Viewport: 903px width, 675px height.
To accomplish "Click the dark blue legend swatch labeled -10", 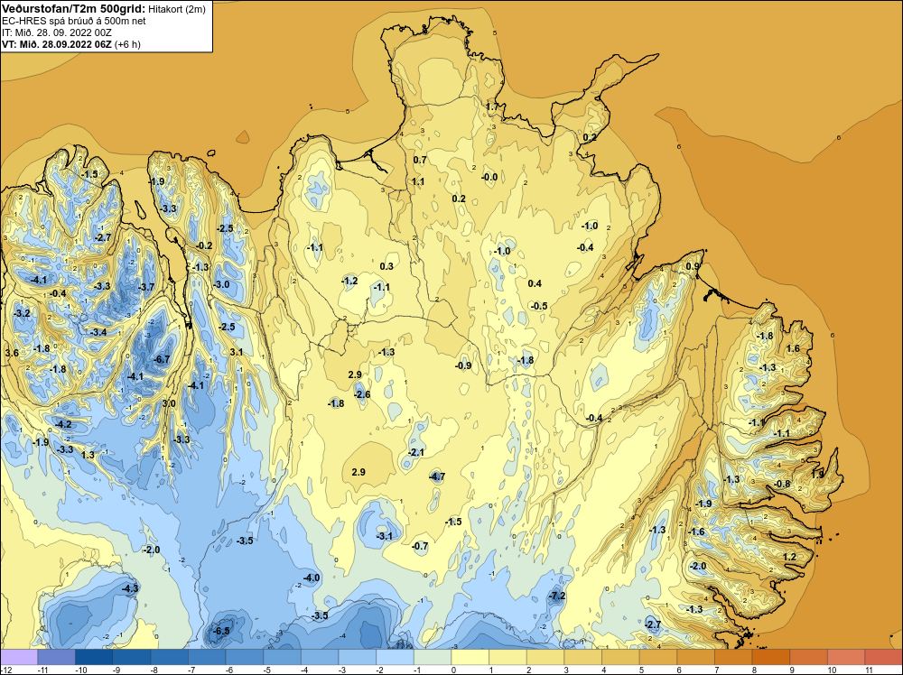I will click(94, 657).
